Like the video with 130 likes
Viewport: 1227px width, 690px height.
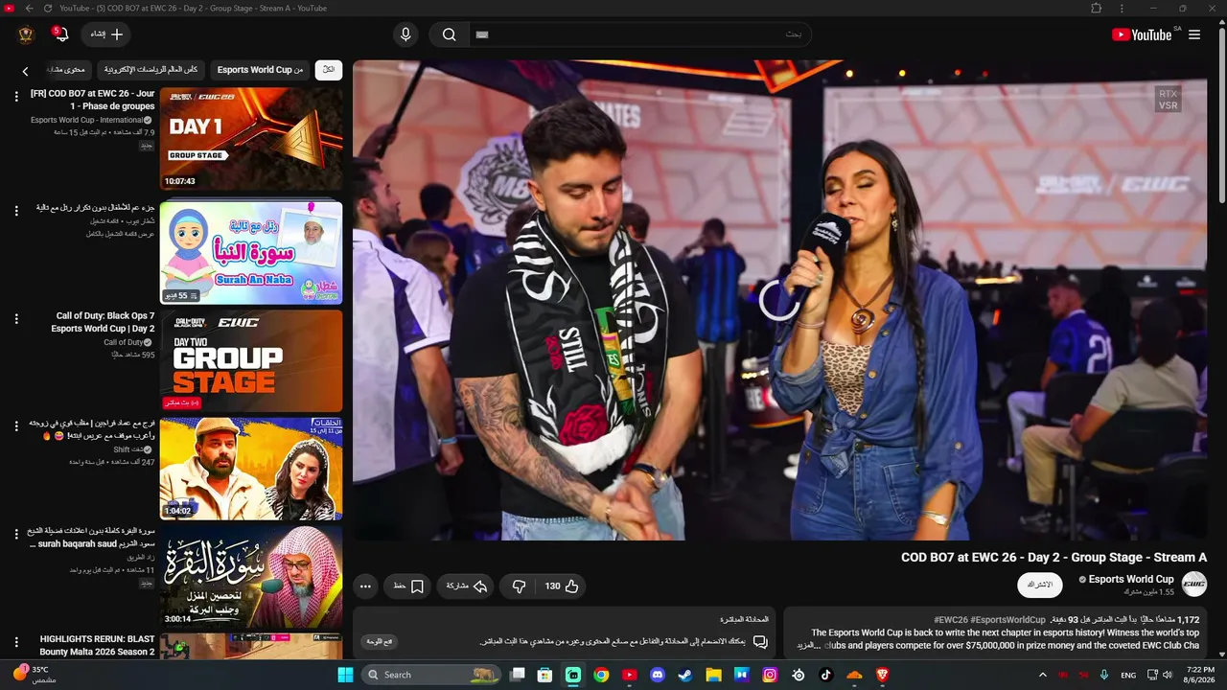[x=563, y=586]
